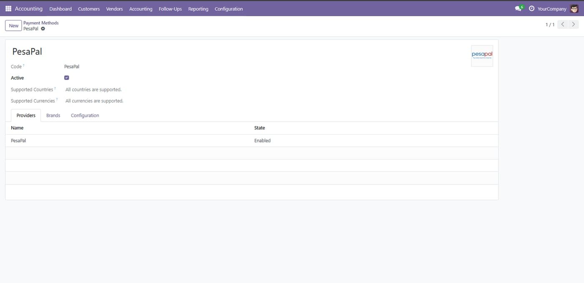Open the Follow-Ups menu
Image resolution: width=584 pixels, height=283 pixels.
click(x=170, y=9)
